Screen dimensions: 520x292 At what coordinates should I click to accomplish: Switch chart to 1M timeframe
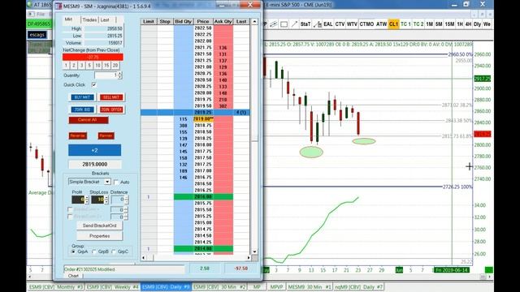[430, 24]
